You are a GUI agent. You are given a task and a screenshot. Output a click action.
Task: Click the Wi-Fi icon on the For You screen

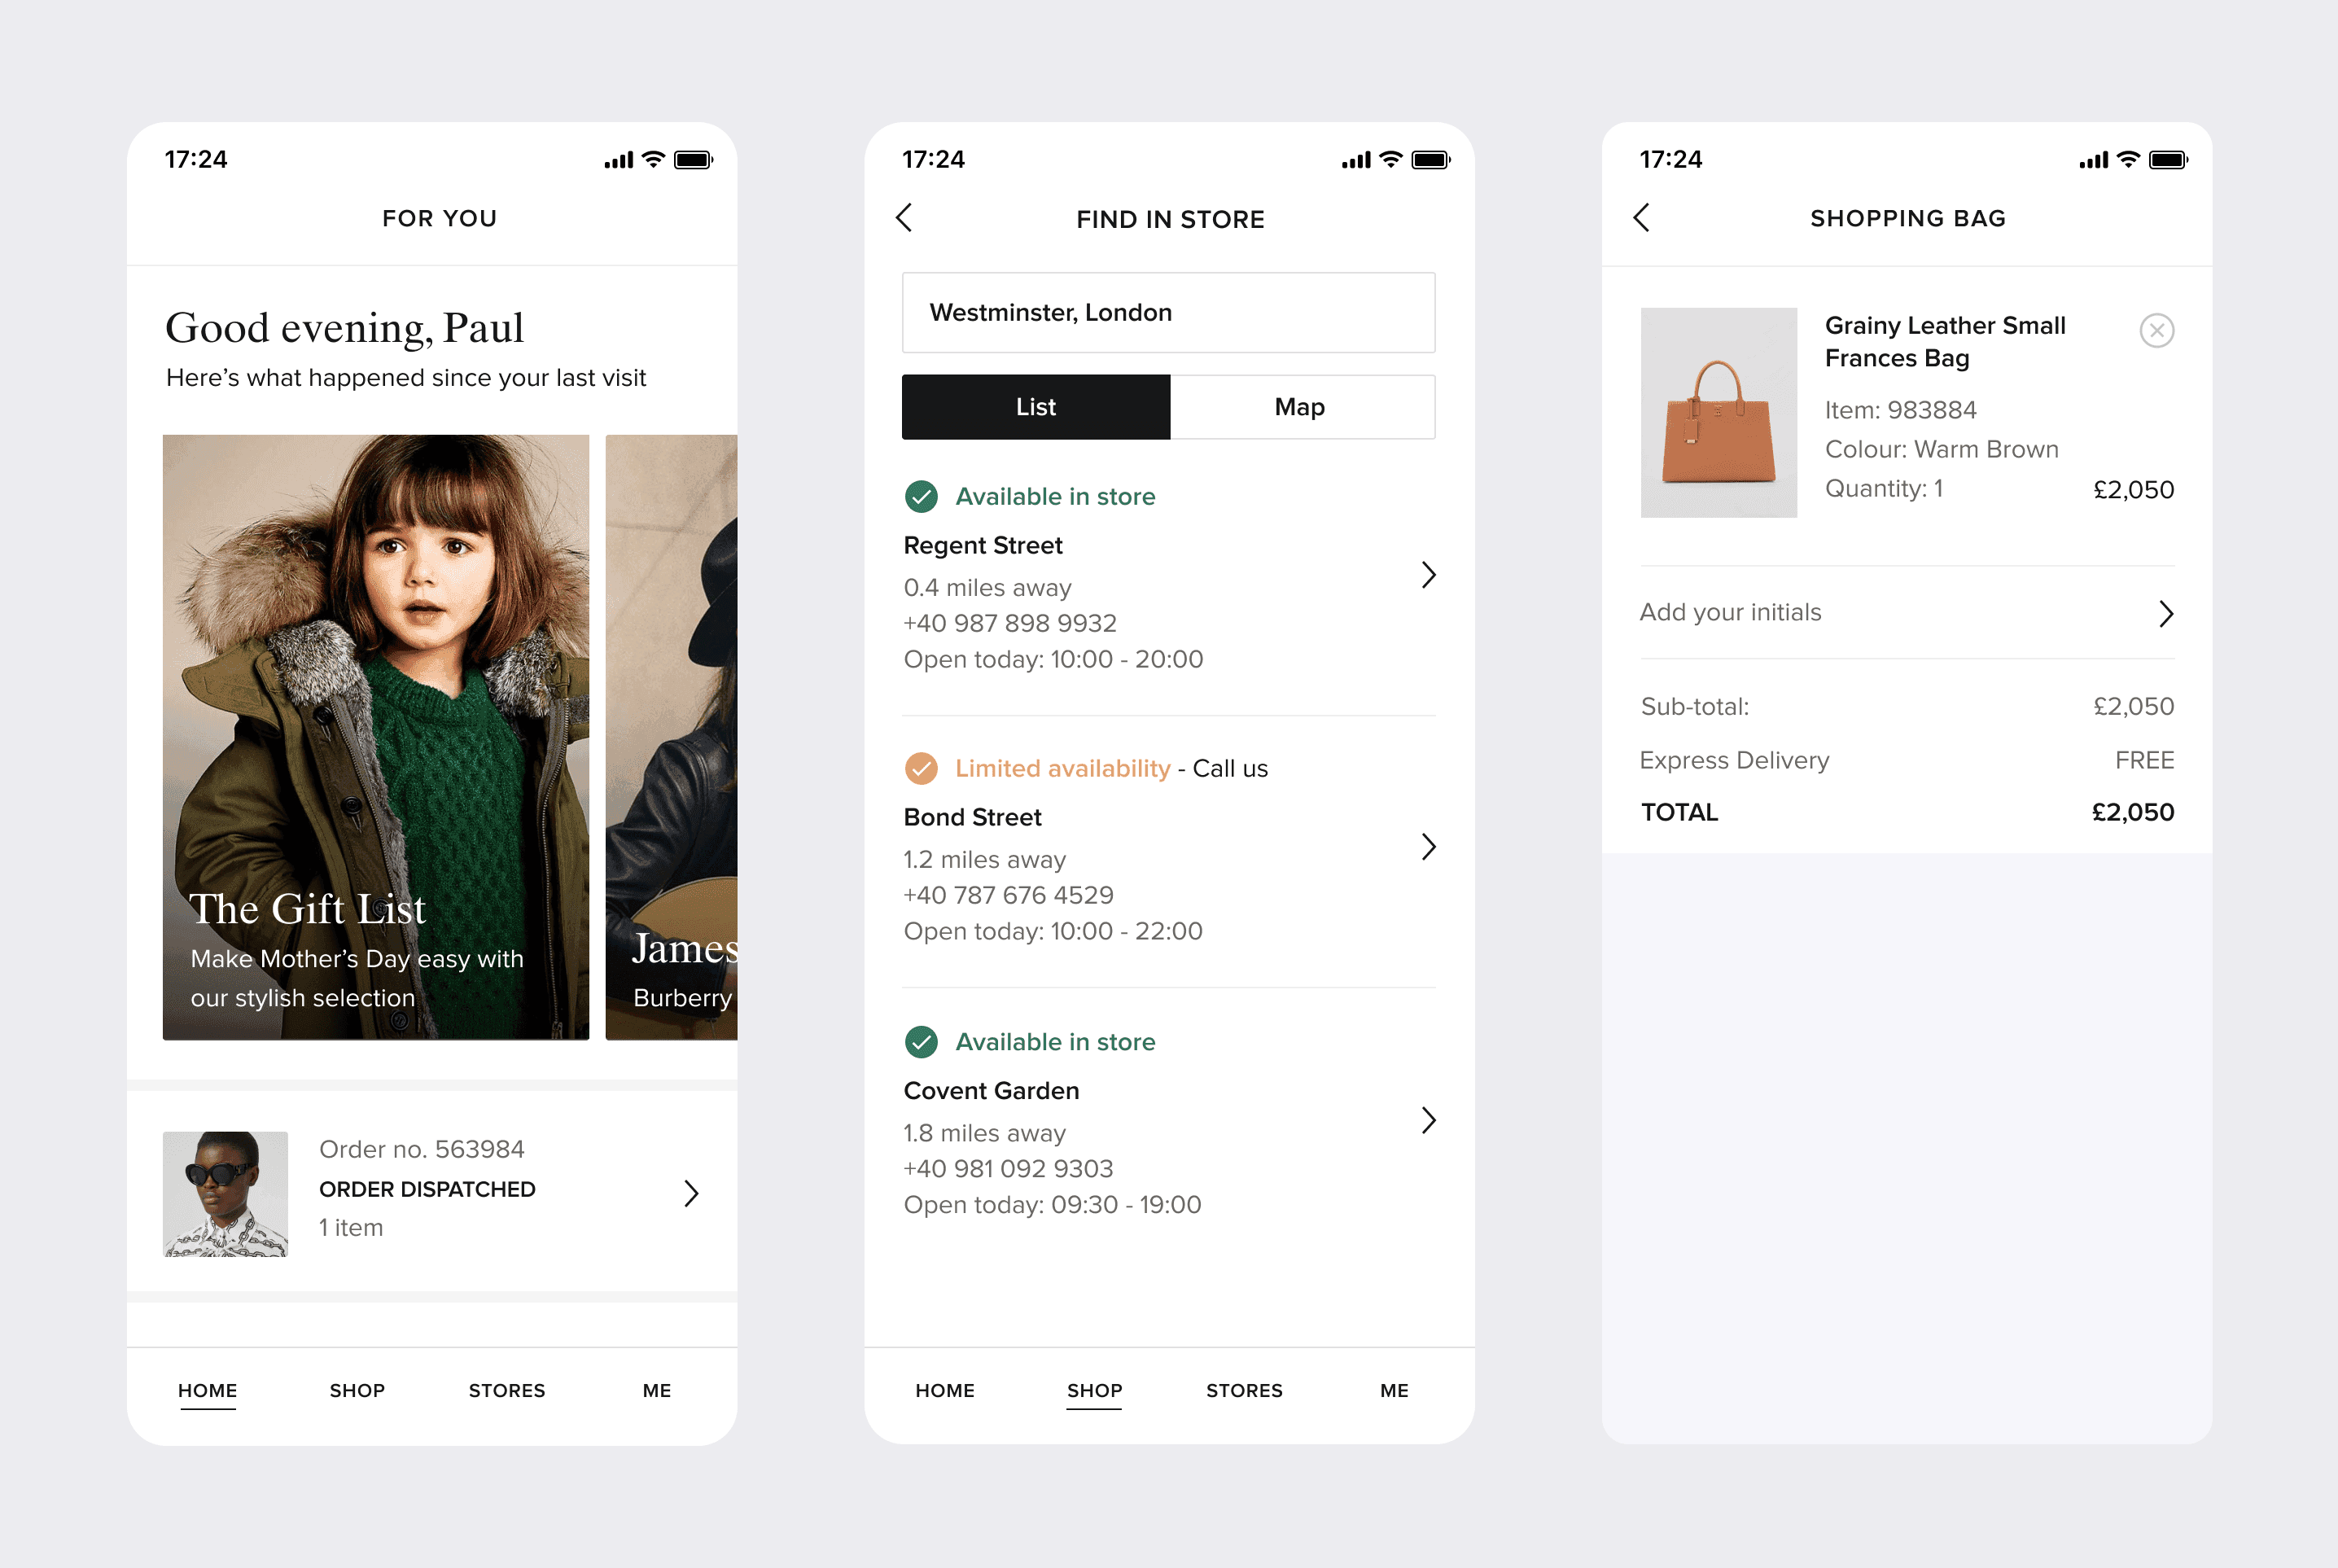653,159
